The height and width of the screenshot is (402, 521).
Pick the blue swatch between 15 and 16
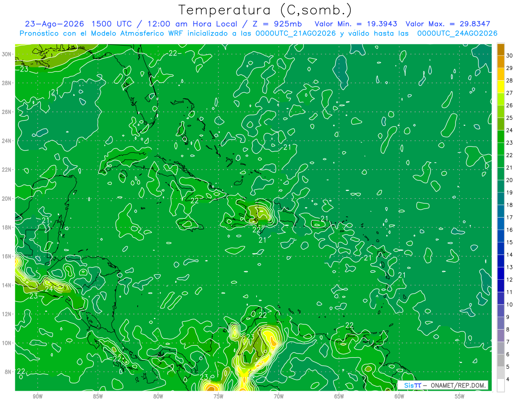[x=501, y=236]
